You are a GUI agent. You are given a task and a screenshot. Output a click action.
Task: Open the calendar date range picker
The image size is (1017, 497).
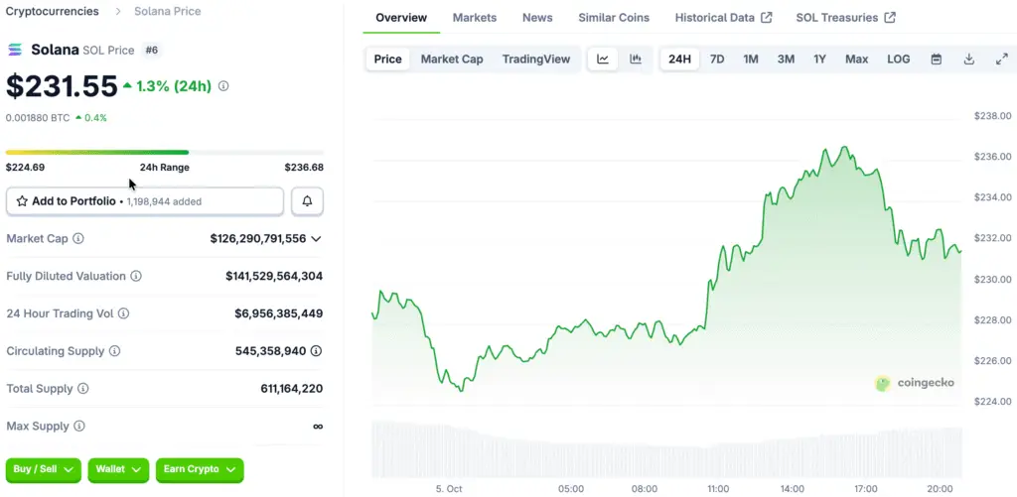936,60
